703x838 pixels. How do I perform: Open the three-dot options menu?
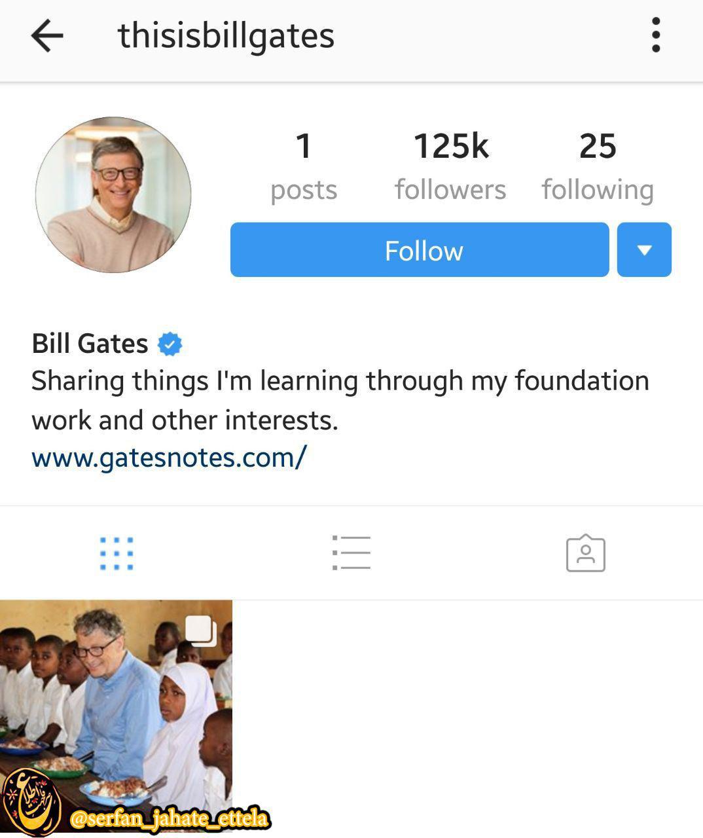(656, 35)
